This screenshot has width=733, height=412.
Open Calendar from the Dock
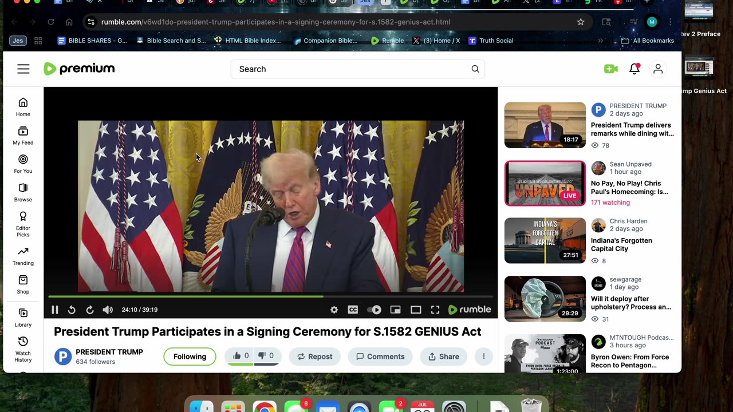(x=422, y=407)
